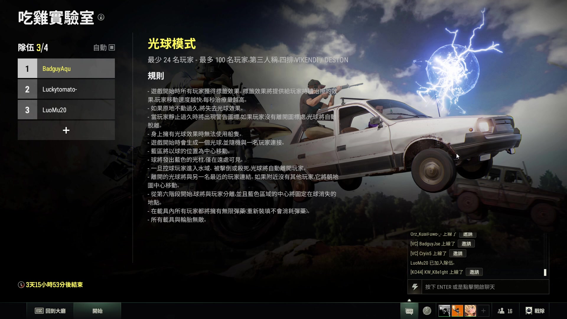Invite [VC] Cryin5 via 邀請 button
Screen dimensions: 567x319
(x=458, y=253)
